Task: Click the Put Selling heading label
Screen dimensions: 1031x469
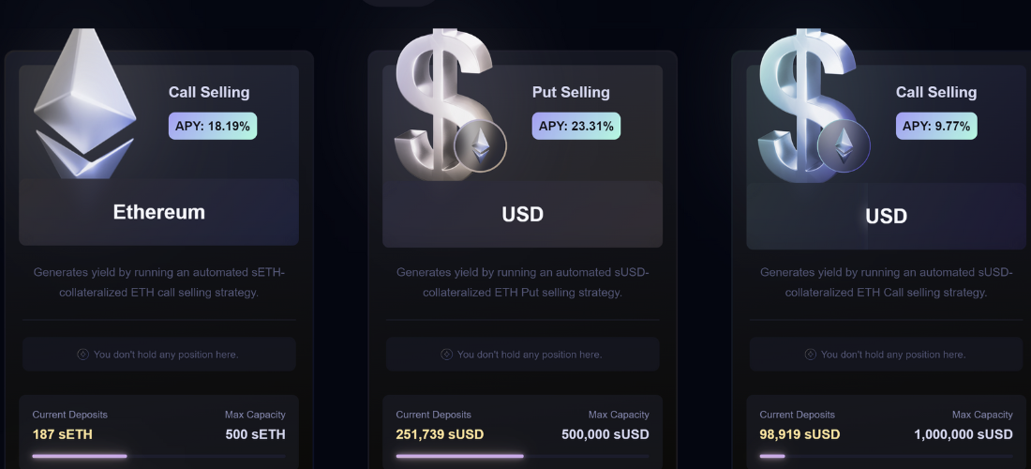Action: [x=571, y=92]
